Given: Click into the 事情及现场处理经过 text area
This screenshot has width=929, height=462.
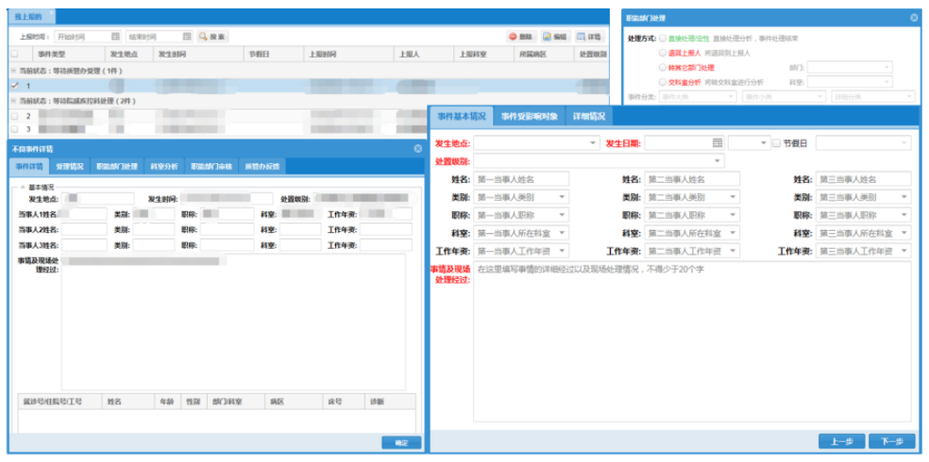Looking at the screenshot, I should 691,339.
